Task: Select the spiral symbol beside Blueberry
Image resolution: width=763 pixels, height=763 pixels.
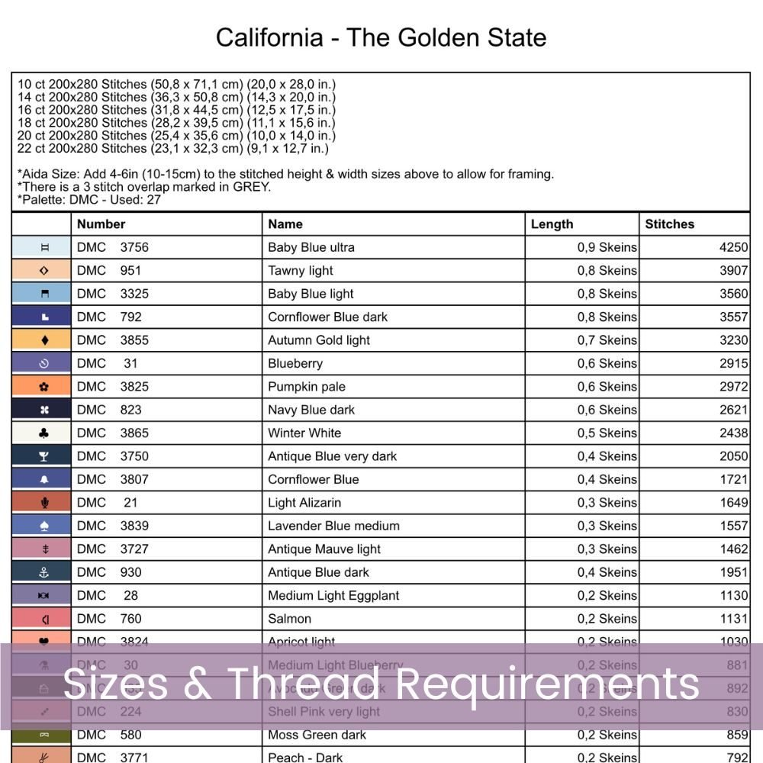Action: point(43,363)
